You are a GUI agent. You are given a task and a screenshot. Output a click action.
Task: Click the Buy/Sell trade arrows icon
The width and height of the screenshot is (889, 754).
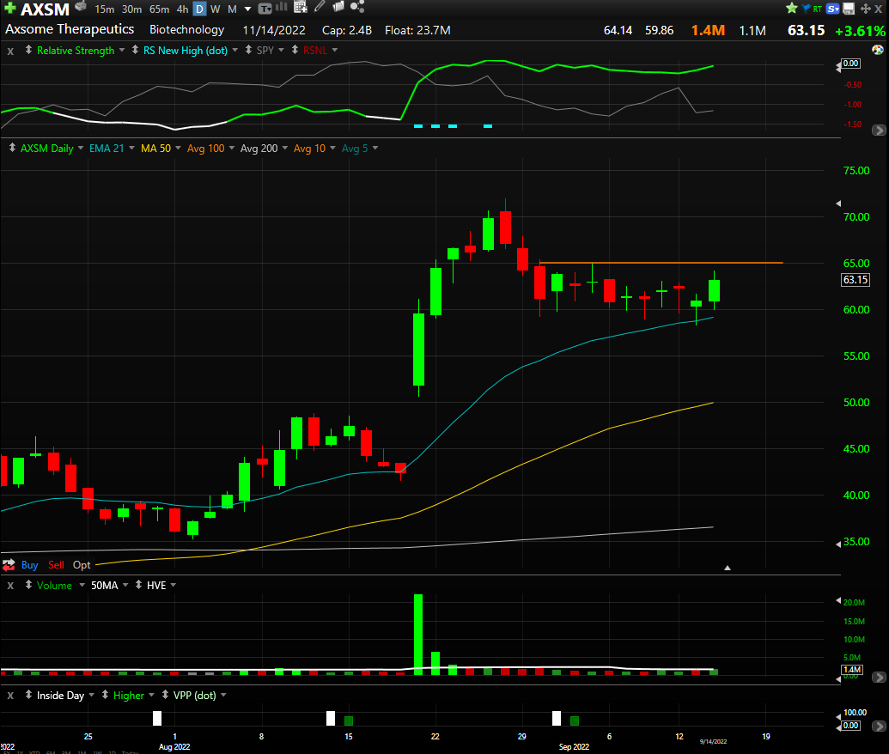pos(9,565)
